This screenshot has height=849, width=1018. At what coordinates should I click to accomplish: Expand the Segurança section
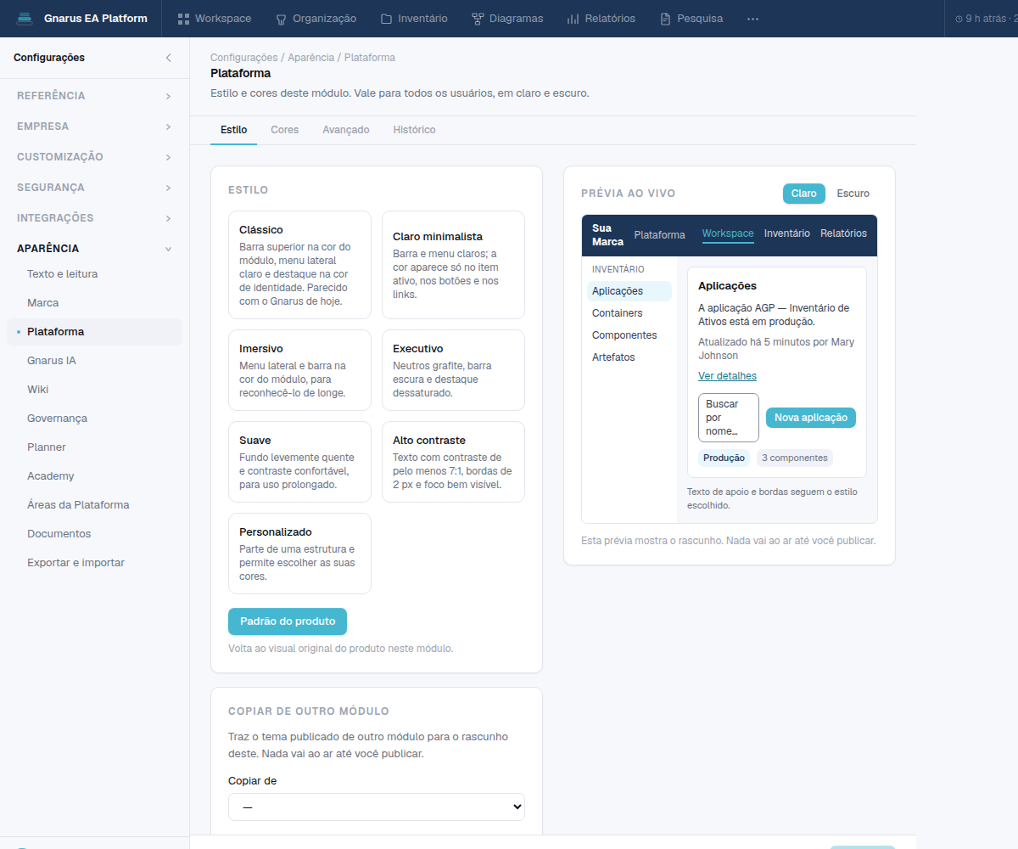[94, 188]
